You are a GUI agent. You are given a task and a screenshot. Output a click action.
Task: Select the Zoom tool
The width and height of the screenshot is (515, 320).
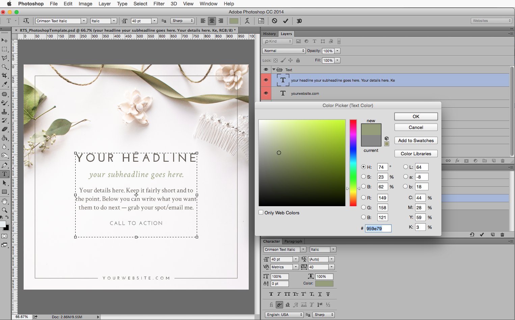5,210
